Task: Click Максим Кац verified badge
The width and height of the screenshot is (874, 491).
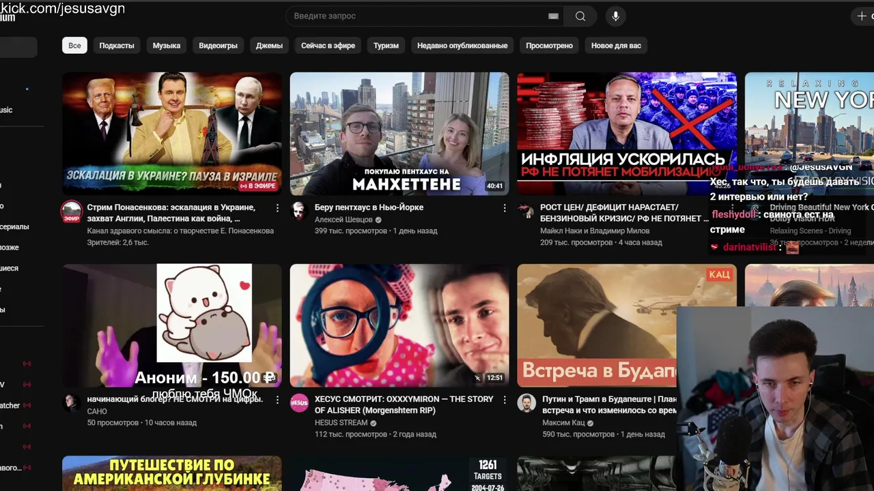Action: pos(591,423)
